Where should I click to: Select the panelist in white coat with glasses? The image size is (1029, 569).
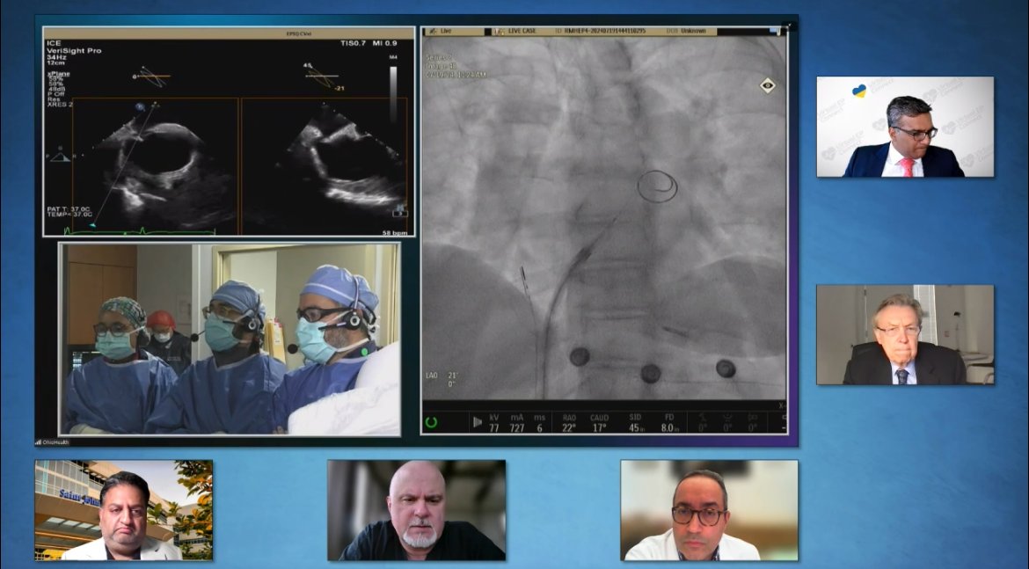(710, 510)
